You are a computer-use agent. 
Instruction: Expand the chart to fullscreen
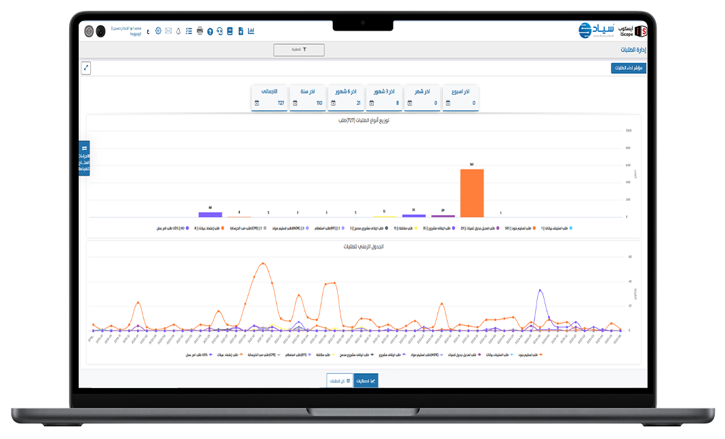pyautogui.click(x=85, y=68)
